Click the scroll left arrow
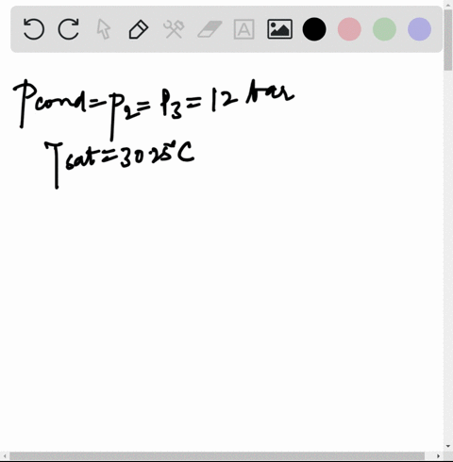453x462 pixels. (x=5, y=456)
